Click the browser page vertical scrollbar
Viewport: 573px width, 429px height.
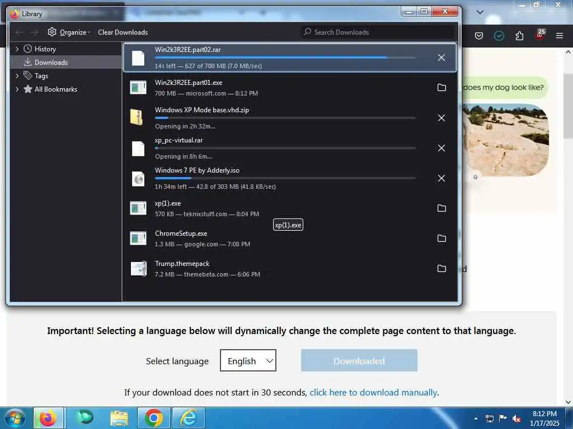pos(568,106)
